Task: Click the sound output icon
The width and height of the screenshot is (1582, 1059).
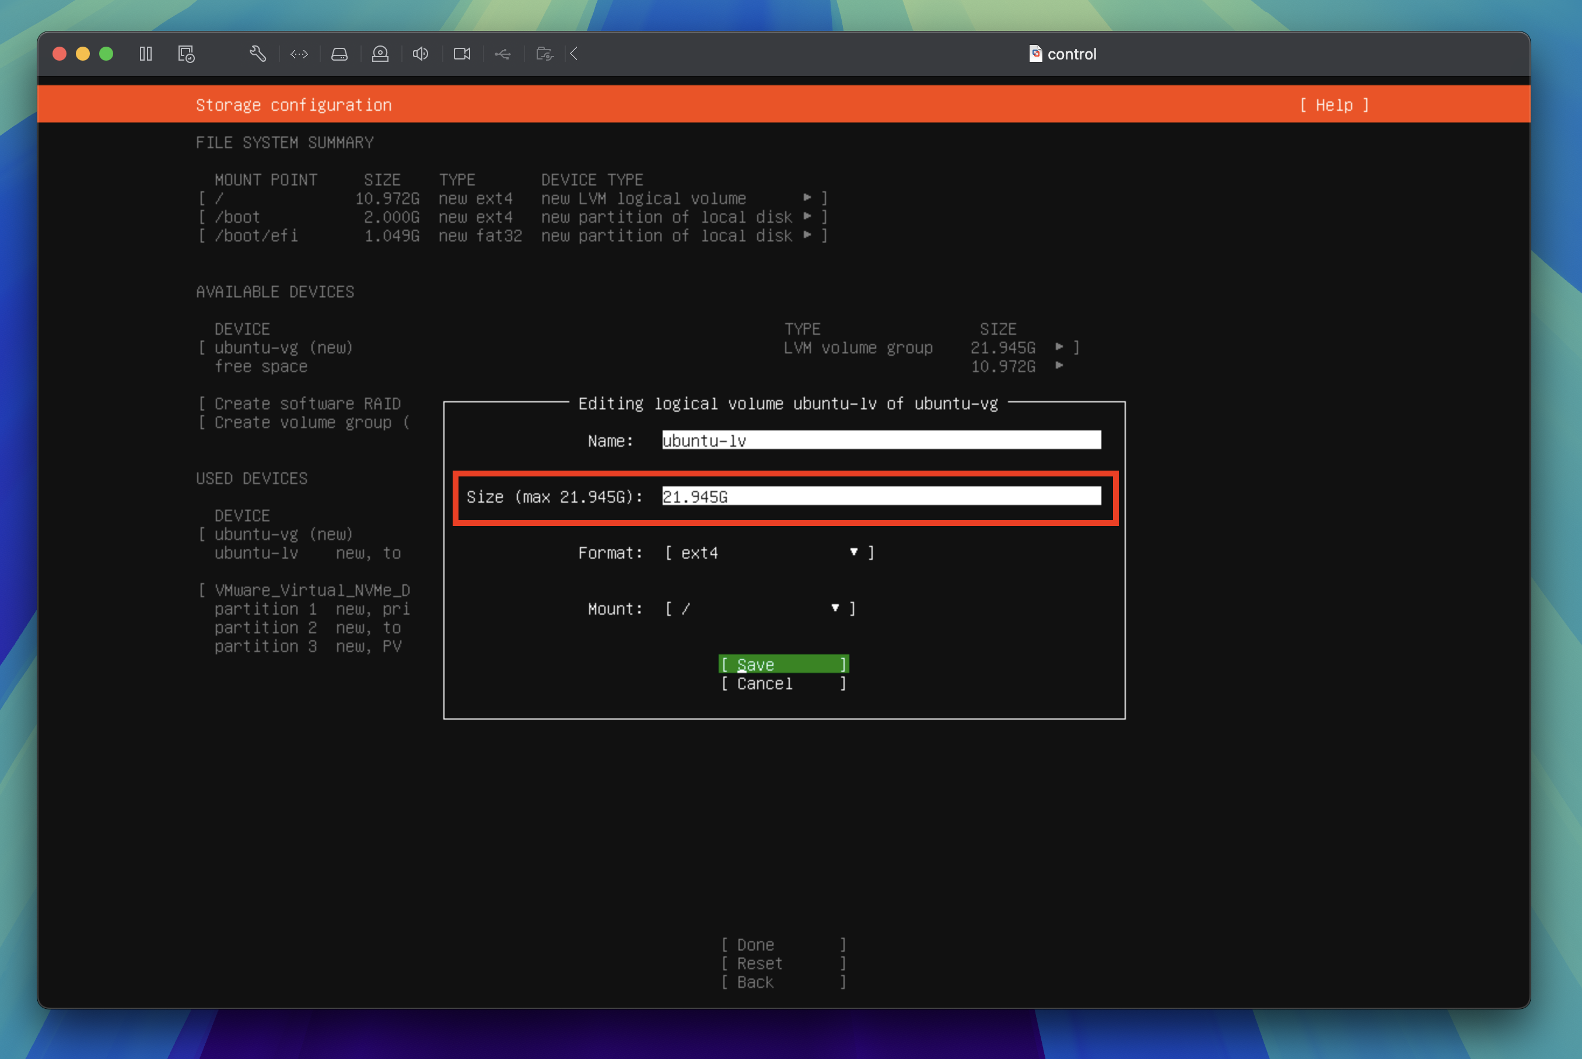Action: pyautogui.click(x=421, y=53)
